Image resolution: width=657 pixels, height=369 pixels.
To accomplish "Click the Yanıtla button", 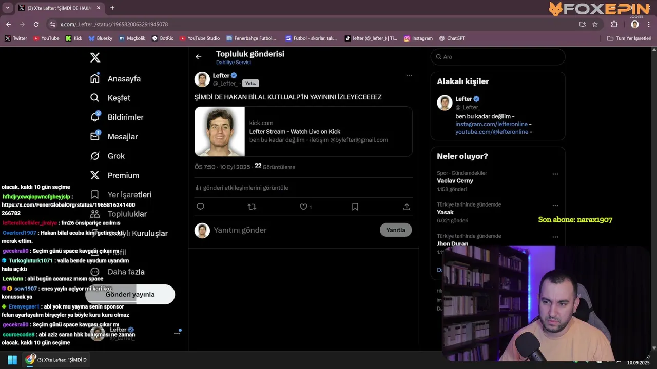I will 396,230.
